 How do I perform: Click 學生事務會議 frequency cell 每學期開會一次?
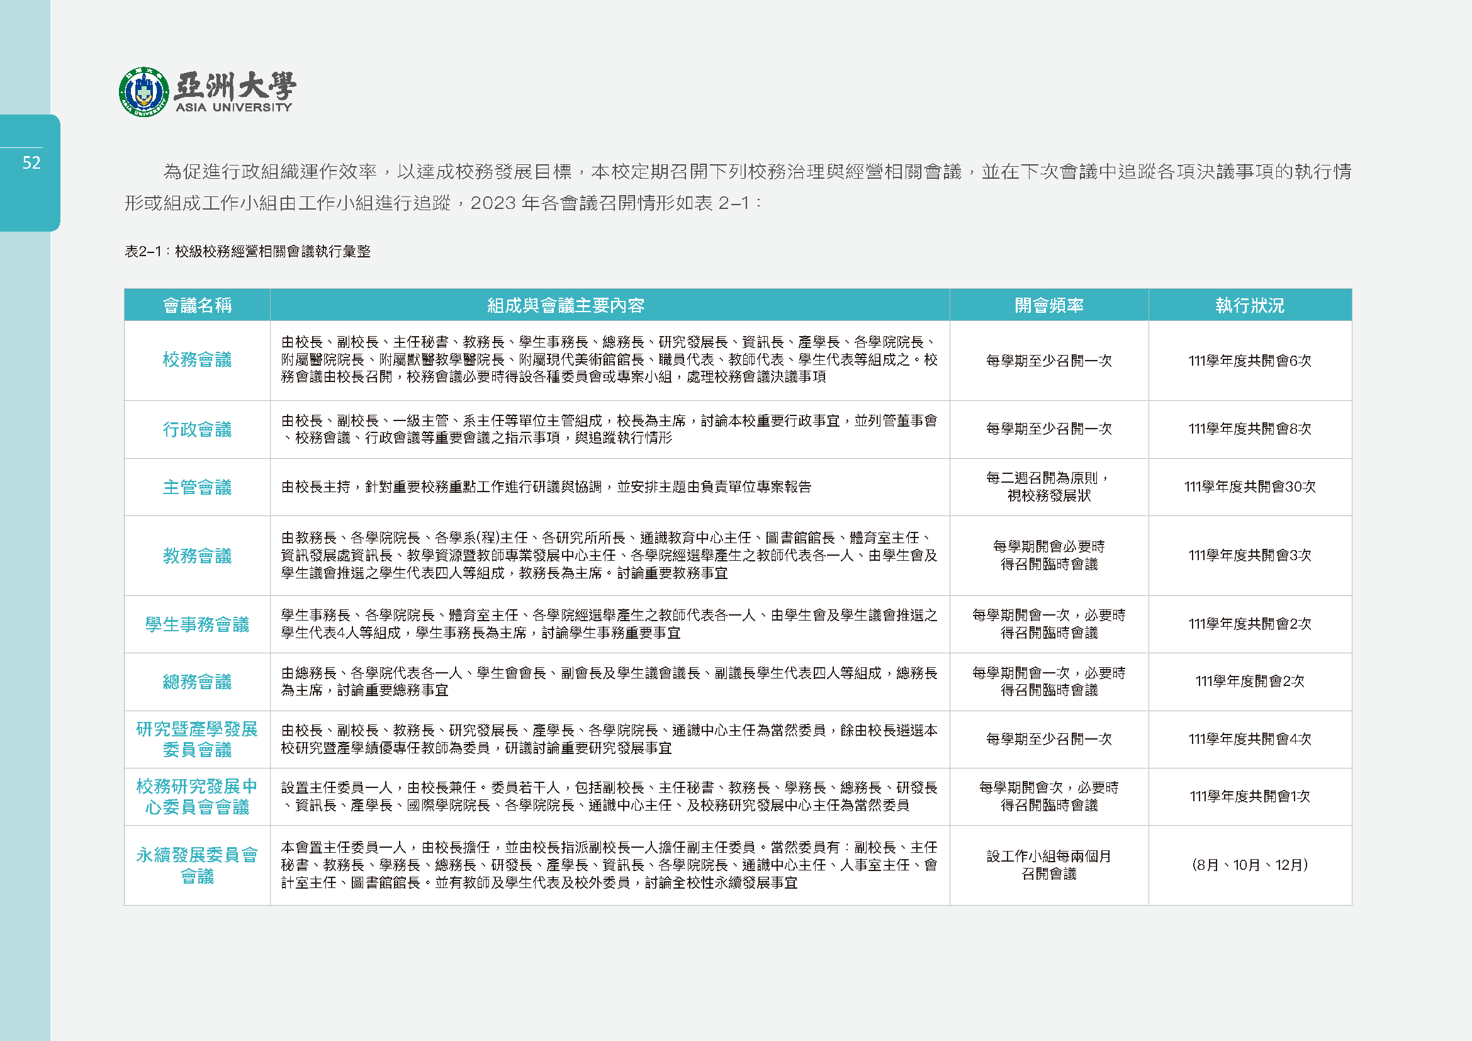click(1049, 624)
